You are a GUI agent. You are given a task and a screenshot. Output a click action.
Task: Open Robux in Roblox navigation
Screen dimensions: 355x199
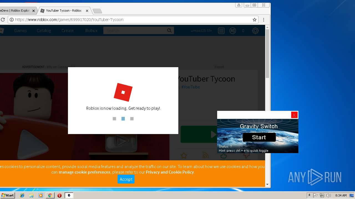click(91, 31)
